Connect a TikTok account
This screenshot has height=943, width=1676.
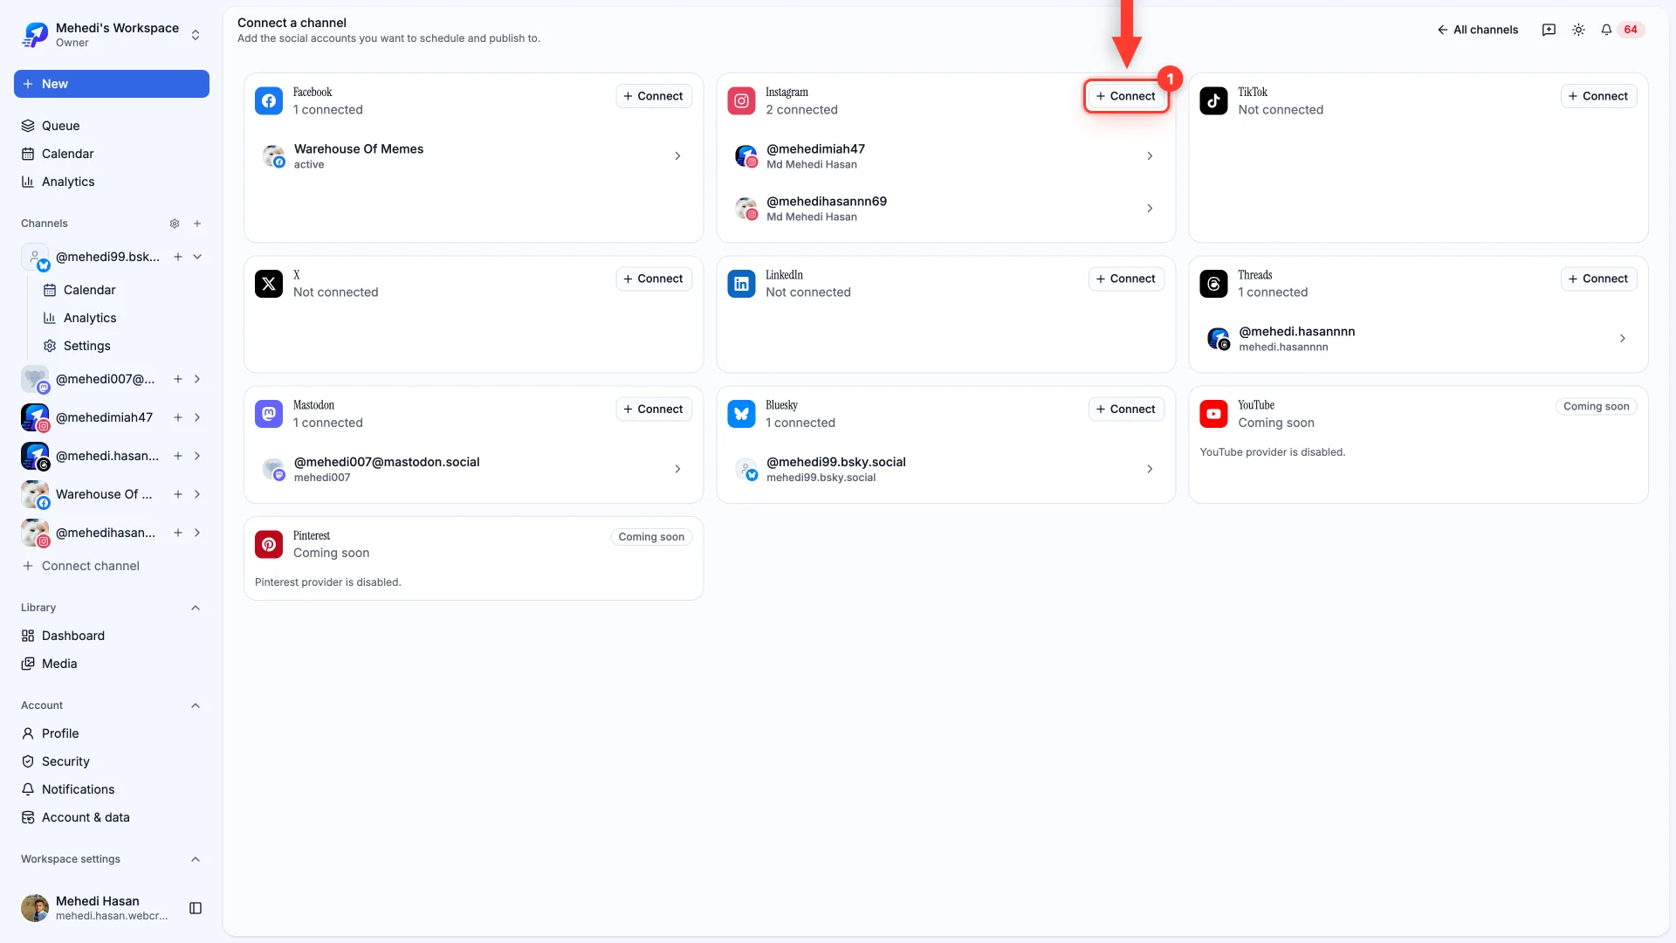[x=1598, y=96]
